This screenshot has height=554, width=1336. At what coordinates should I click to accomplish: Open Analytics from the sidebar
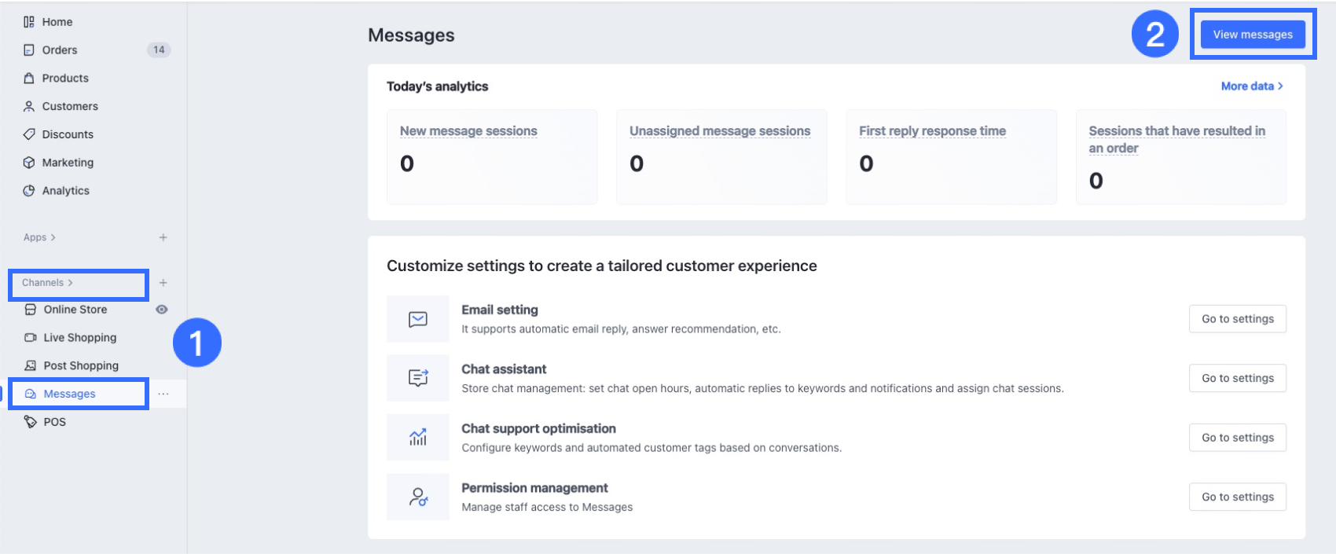[65, 191]
